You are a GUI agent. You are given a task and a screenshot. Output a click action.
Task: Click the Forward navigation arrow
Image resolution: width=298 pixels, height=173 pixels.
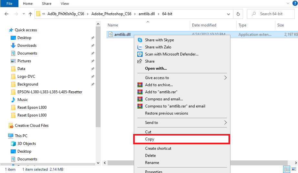(x=16, y=14)
